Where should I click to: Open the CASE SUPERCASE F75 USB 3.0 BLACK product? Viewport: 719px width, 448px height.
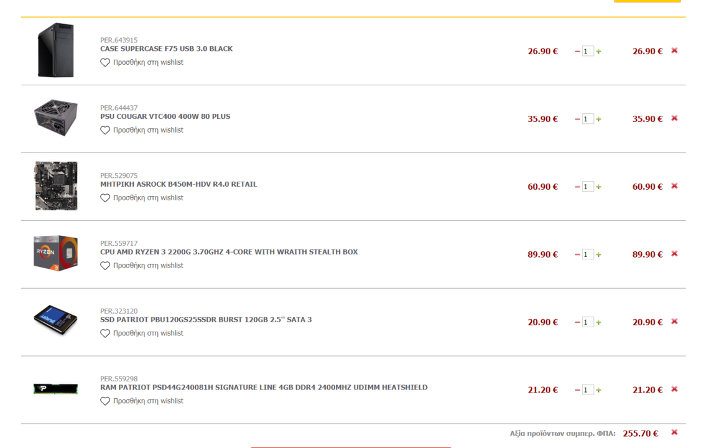click(167, 49)
